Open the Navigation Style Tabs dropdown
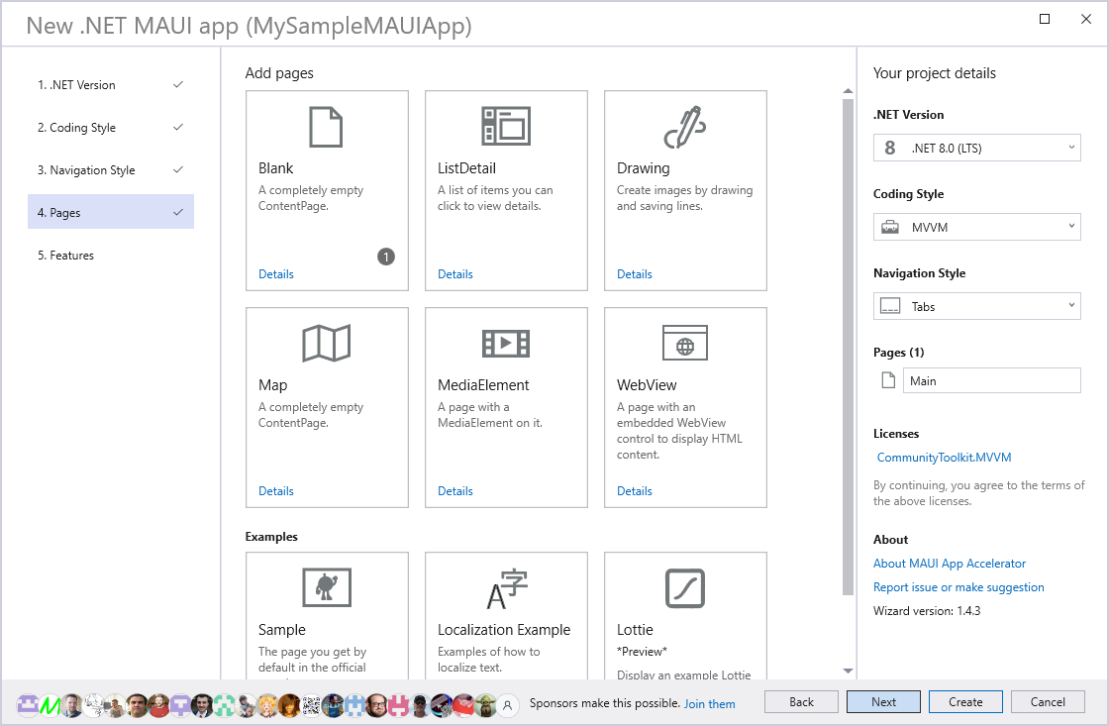This screenshot has width=1109, height=726. 976,307
